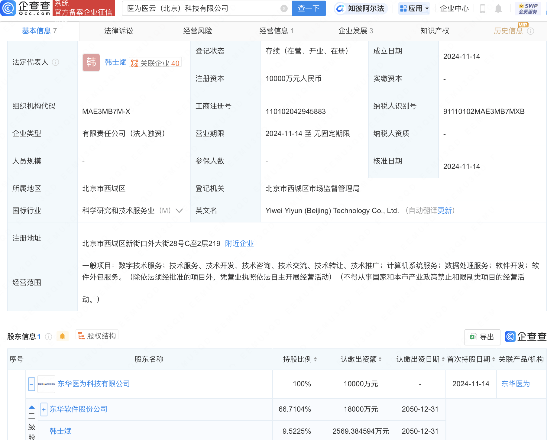The width and height of the screenshot is (547, 440).
Task: Open the 应用 dropdown menu
Action: point(414,8)
